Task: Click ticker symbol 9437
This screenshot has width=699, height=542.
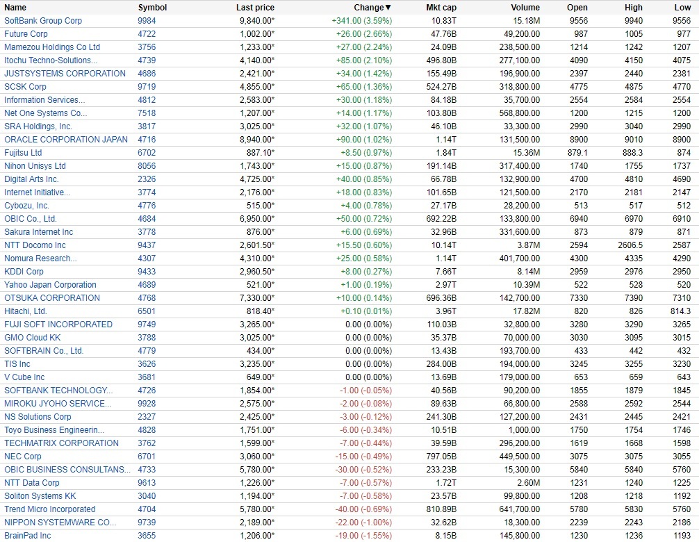Action: 147,245
